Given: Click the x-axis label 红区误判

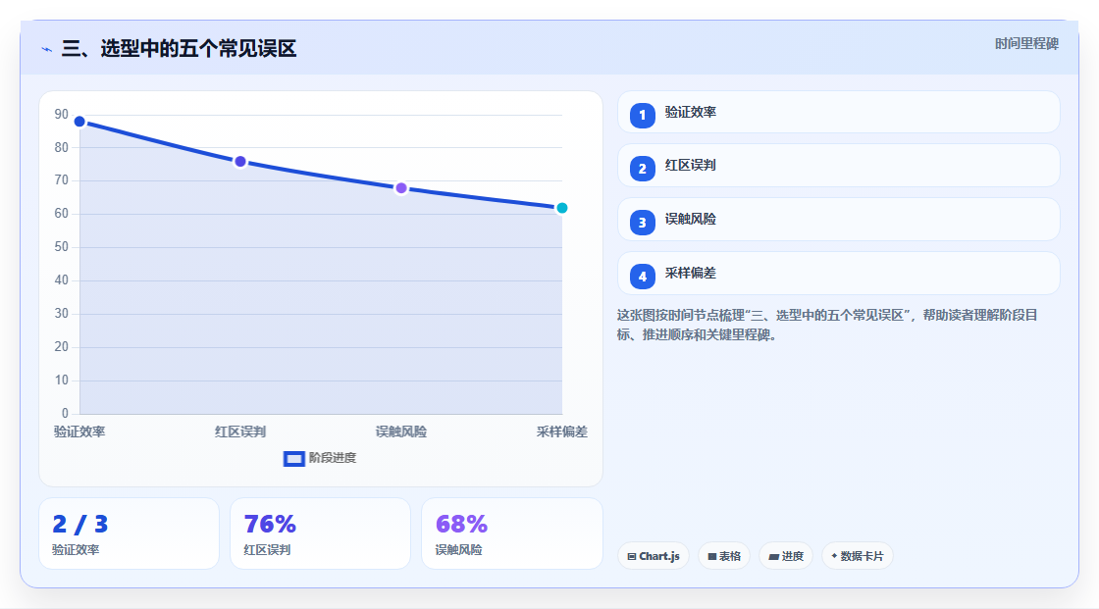Looking at the screenshot, I should click(240, 431).
